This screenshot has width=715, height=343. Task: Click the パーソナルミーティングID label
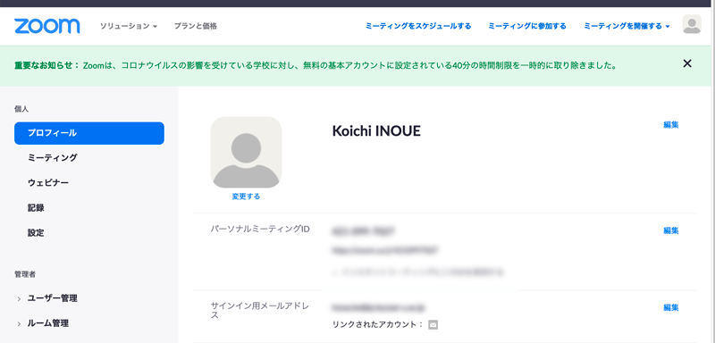tap(260, 229)
